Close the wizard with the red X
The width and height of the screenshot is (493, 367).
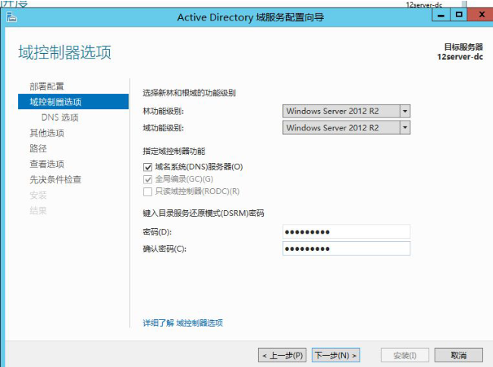coord(479,15)
